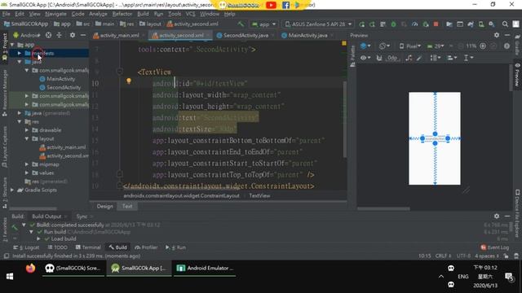Switch to activity_main.xml tab
This screenshot has width=522, height=293.
click(119, 35)
